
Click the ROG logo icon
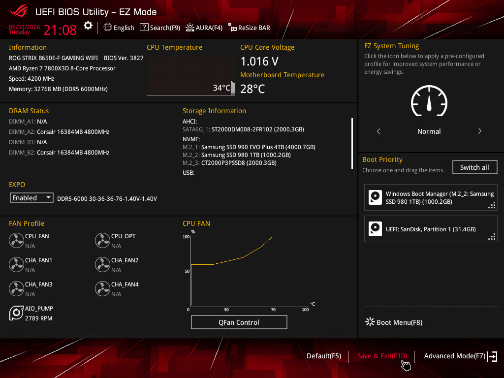click(19, 11)
